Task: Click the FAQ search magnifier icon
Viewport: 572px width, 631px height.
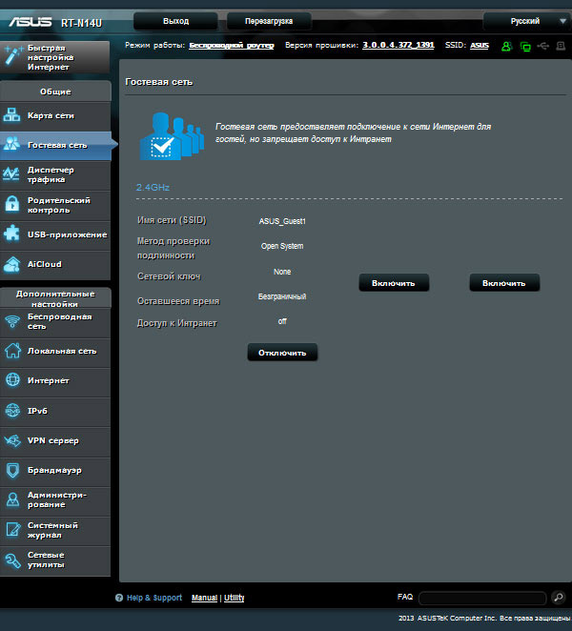Action: point(559,598)
